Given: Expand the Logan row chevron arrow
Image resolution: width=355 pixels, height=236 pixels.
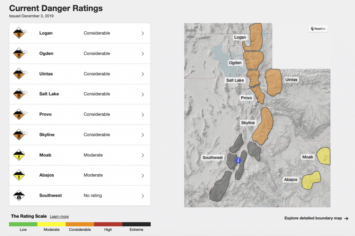Looking at the screenshot, I should coord(142,33).
